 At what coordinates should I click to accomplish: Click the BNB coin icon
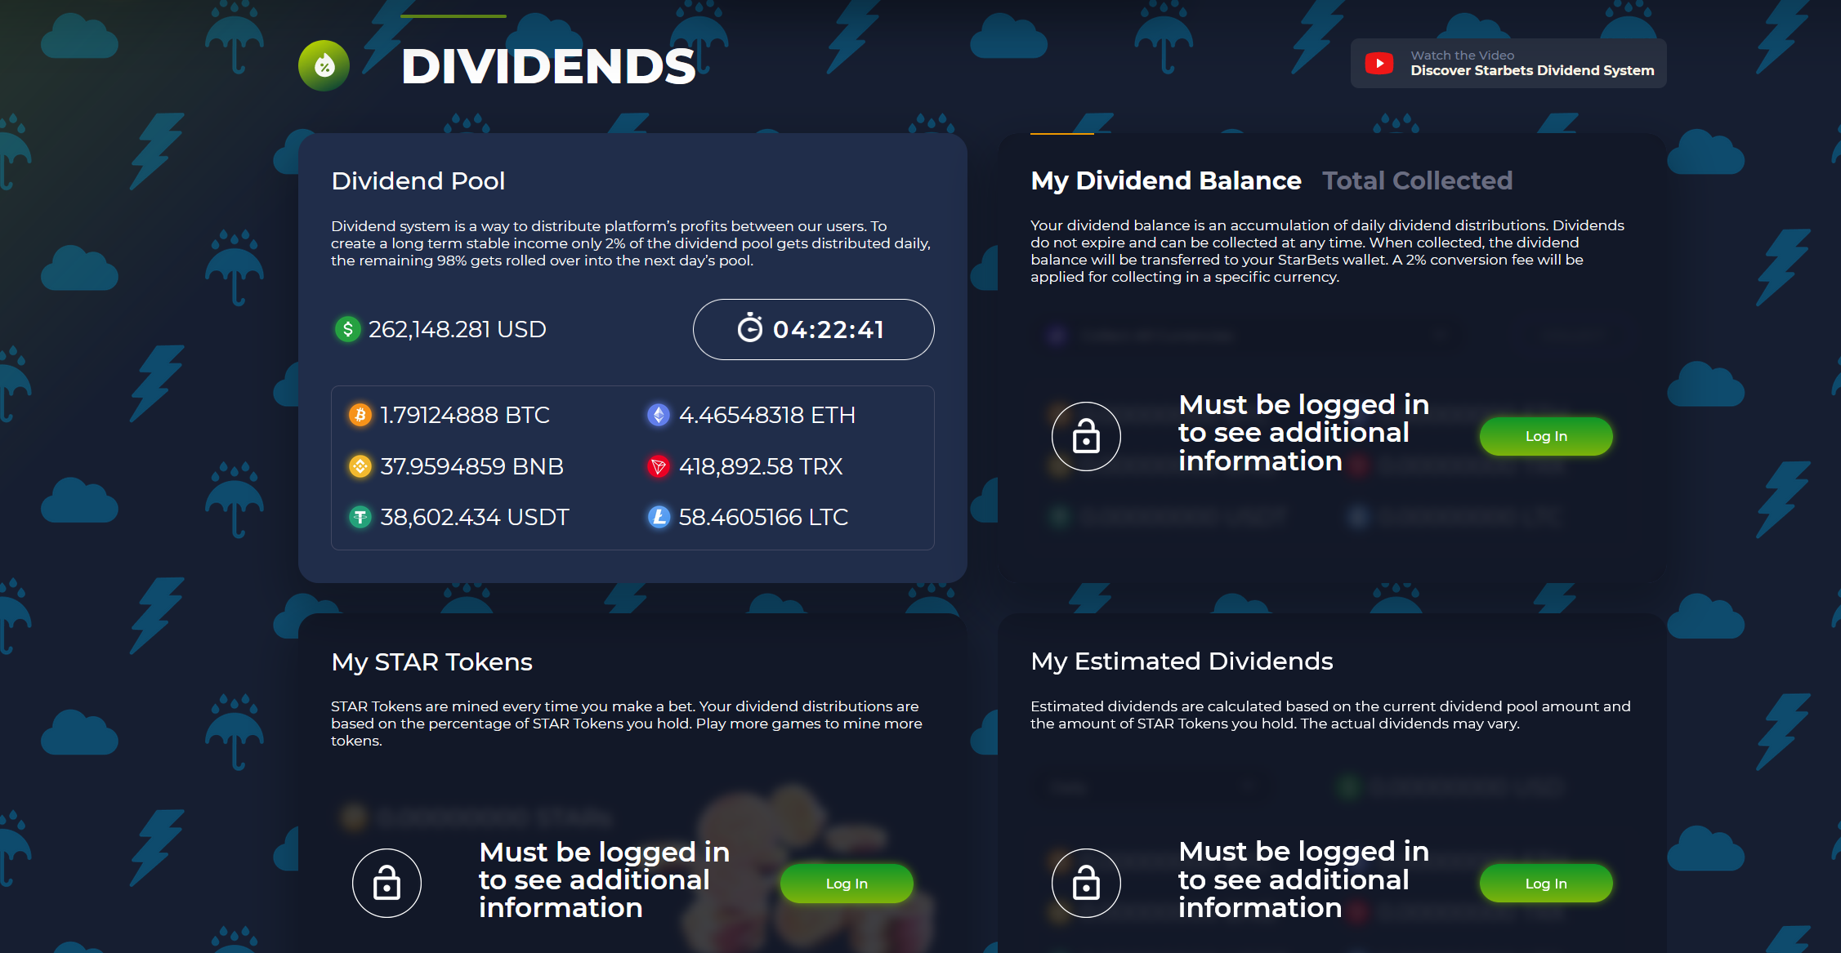360,466
